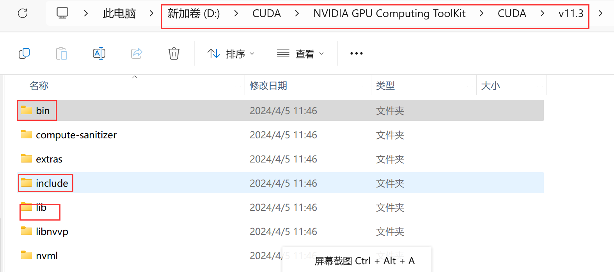
Task: Click the Share icon in the toolbar
Action: pos(136,53)
